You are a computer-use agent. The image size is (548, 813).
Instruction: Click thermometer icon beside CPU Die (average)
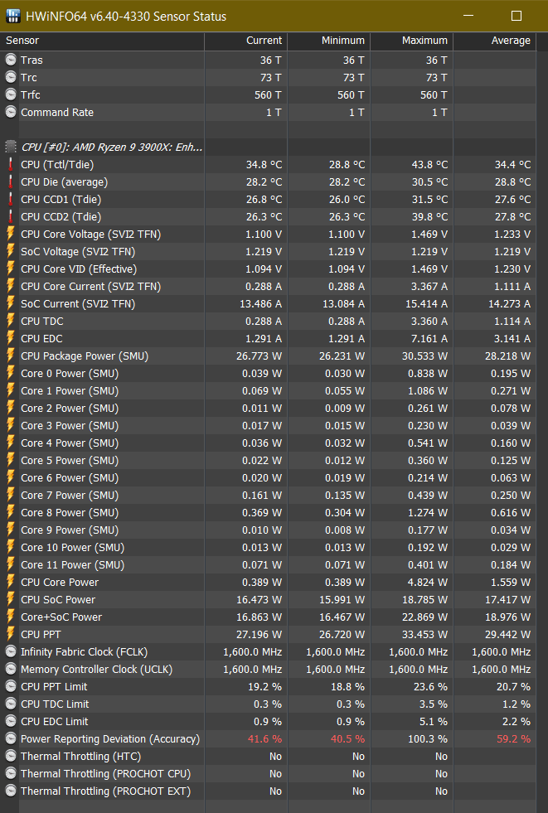pyautogui.click(x=11, y=182)
